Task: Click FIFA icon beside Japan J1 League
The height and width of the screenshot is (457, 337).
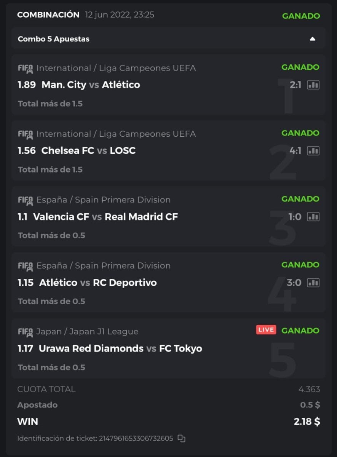Action: tap(26, 332)
